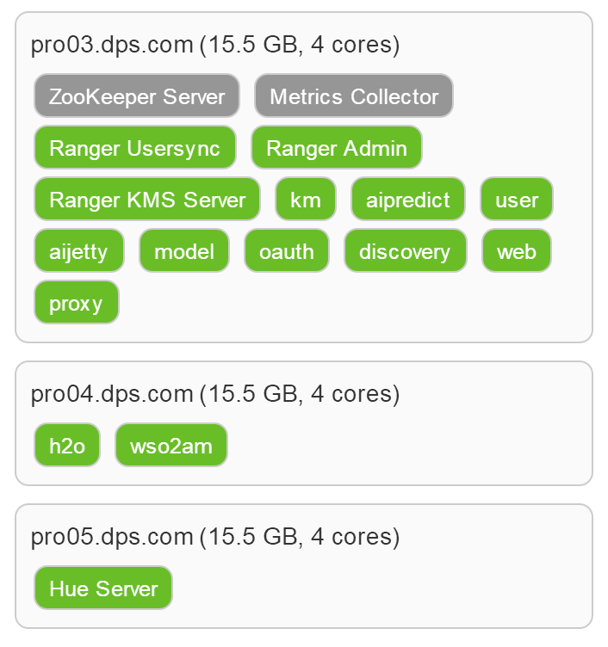The height and width of the screenshot is (647, 608).
Task: Open the Hue Server component
Action: [103, 588]
